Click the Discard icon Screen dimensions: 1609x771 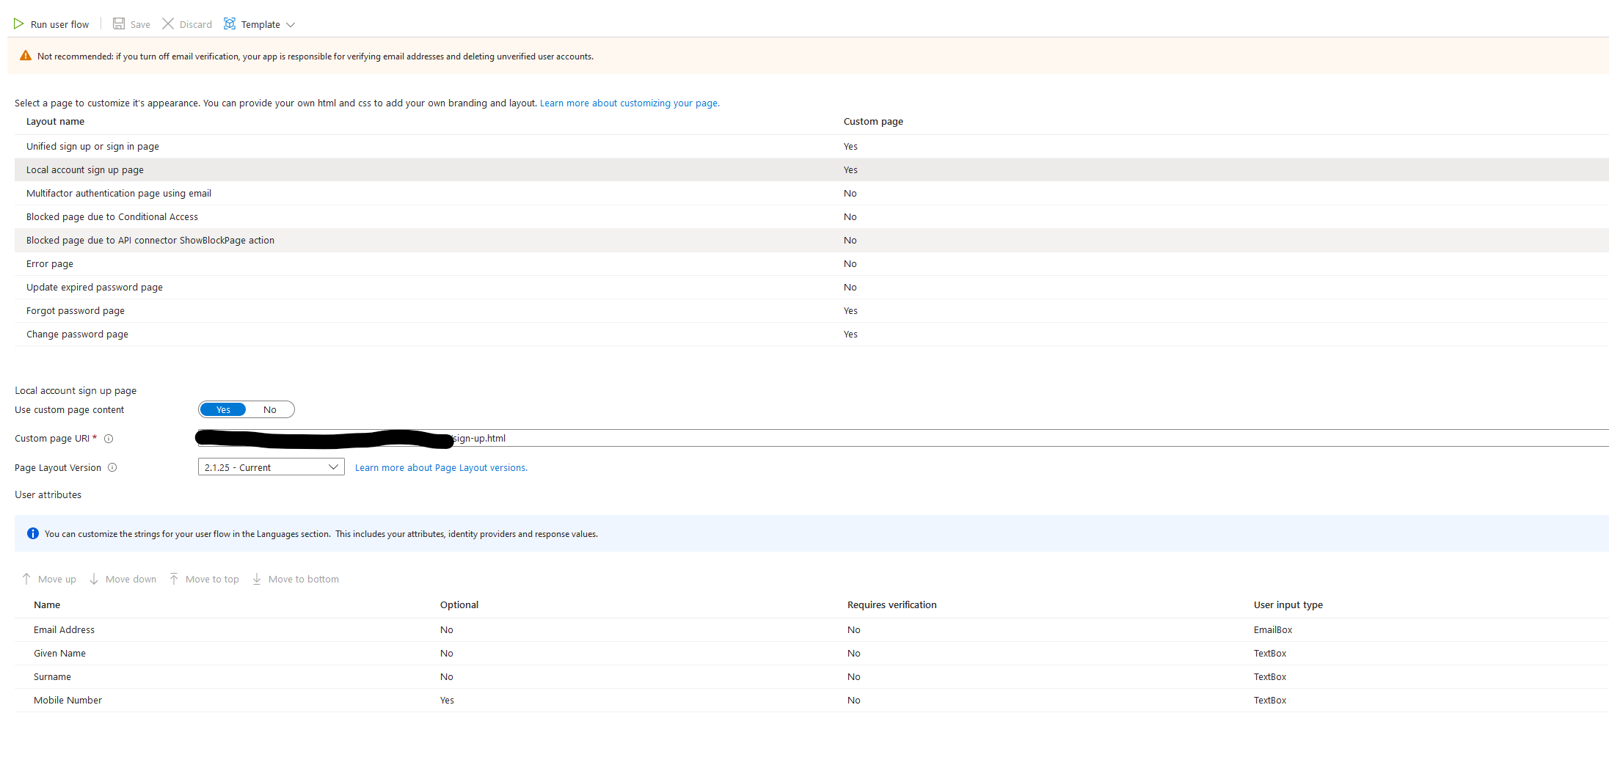[168, 23]
